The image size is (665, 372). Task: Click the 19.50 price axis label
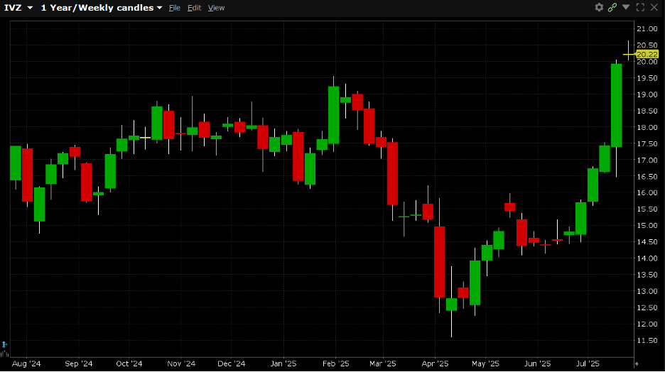coord(647,78)
